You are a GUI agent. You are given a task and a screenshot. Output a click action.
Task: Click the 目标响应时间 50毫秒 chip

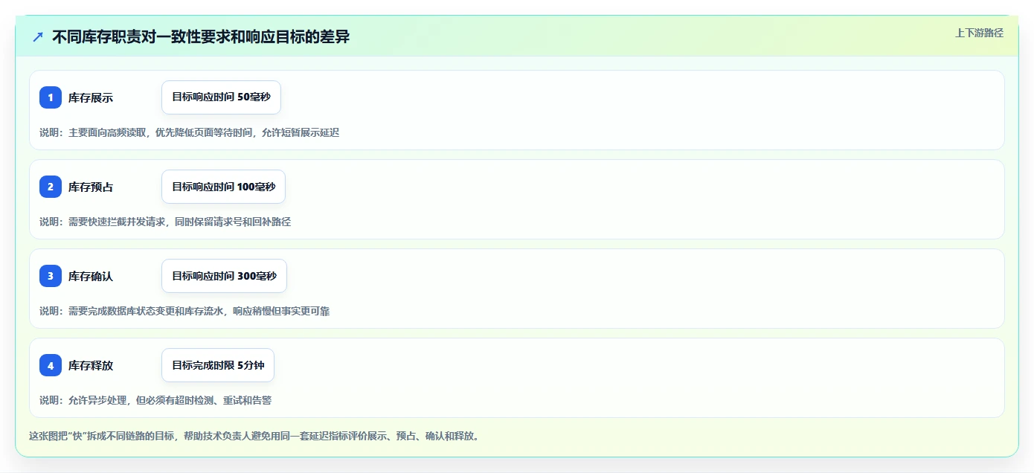[221, 97]
